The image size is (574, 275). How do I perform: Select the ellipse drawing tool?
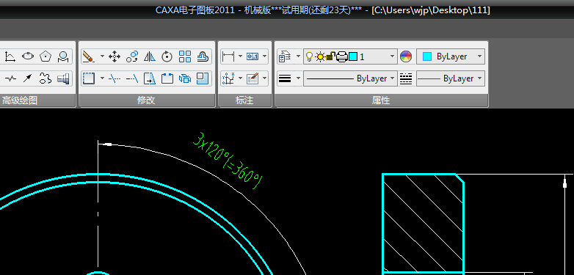point(28,56)
